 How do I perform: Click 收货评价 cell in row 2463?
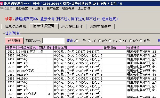(x=143, y=90)
